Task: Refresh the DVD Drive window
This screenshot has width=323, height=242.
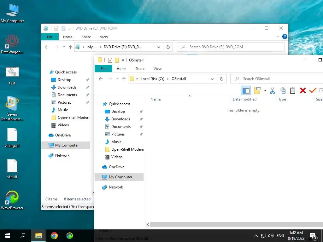Action: coord(168,47)
